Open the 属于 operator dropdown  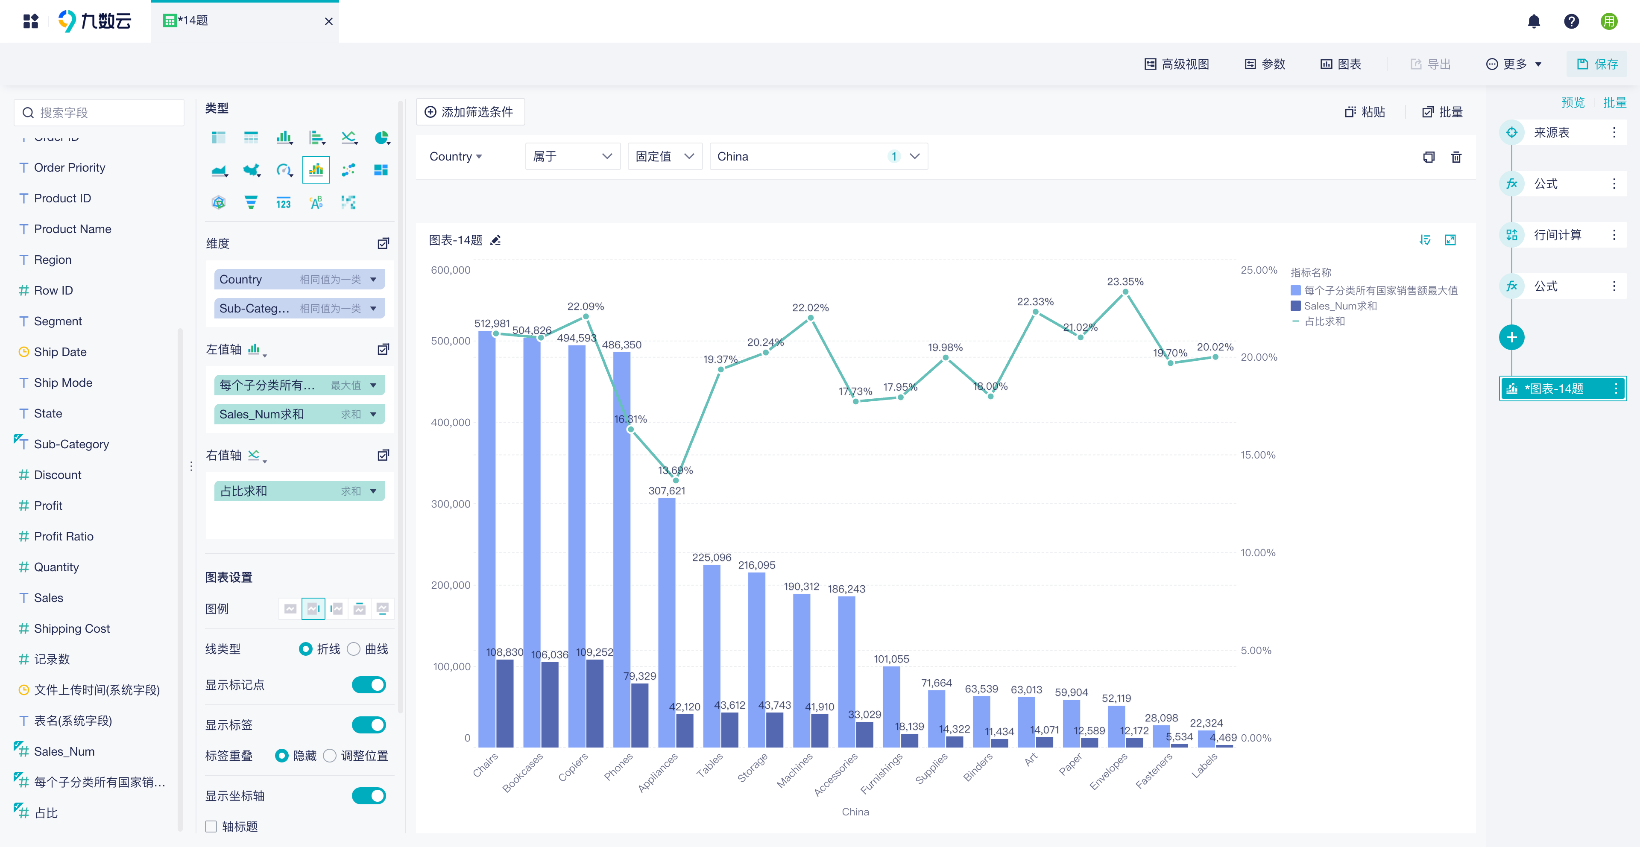click(572, 157)
